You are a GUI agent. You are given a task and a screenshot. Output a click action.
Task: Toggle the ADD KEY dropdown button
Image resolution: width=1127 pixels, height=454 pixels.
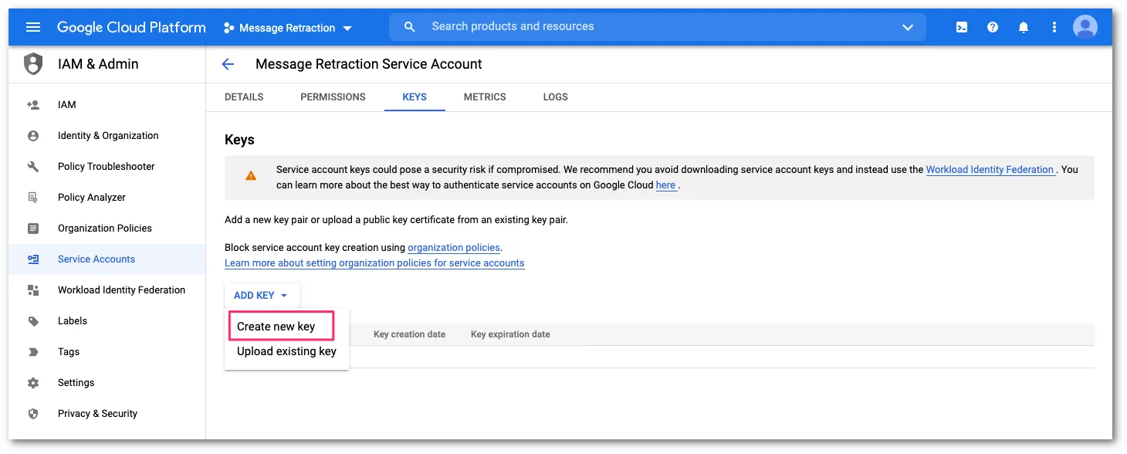(x=261, y=295)
